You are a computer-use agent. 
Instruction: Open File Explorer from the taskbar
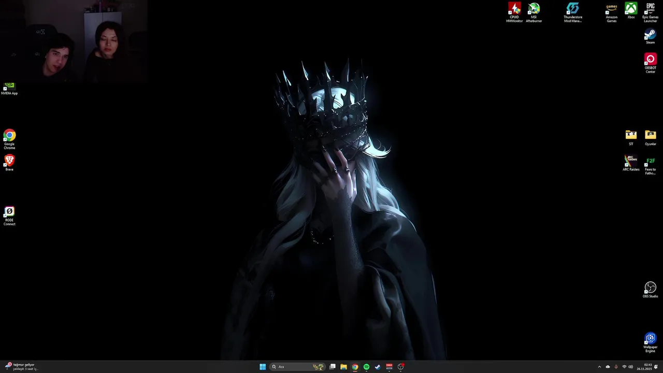343,367
